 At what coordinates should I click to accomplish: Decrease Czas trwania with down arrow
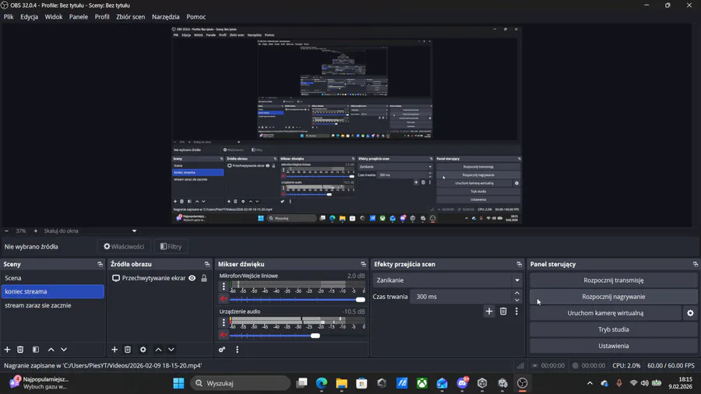click(x=517, y=300)
